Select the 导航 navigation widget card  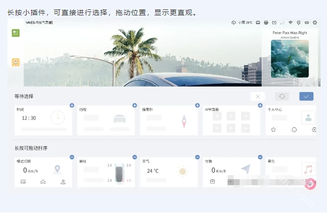231,172
